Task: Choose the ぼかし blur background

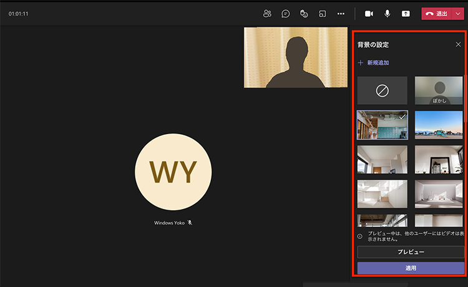Action: pyautogui.click(x=440, y=90)
